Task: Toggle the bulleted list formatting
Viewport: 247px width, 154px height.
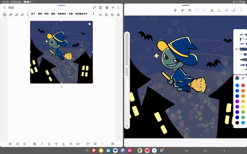Action: [x=25, y=144]
